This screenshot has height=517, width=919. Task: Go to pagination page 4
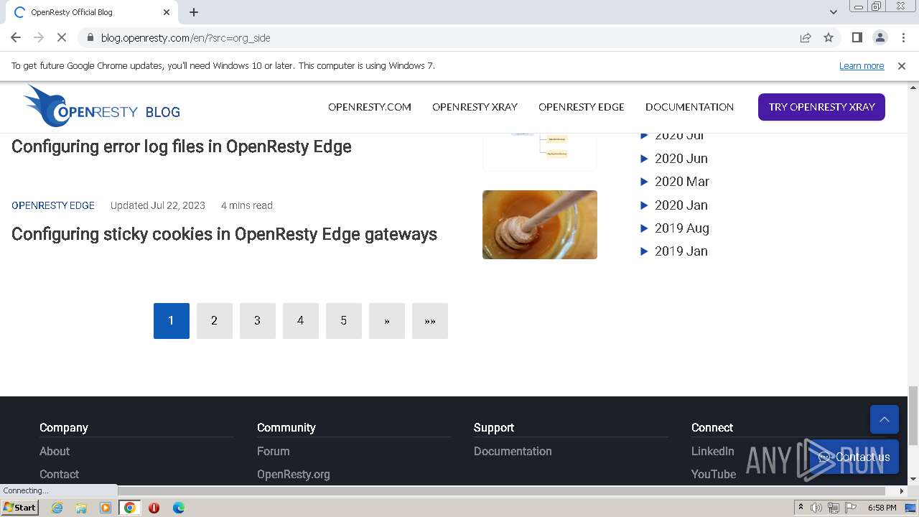pyautogui.click(x=301, y=321)
